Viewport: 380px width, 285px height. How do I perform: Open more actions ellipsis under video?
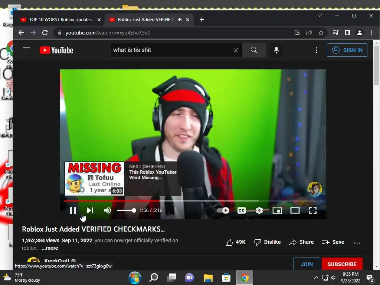pos(357,243)
